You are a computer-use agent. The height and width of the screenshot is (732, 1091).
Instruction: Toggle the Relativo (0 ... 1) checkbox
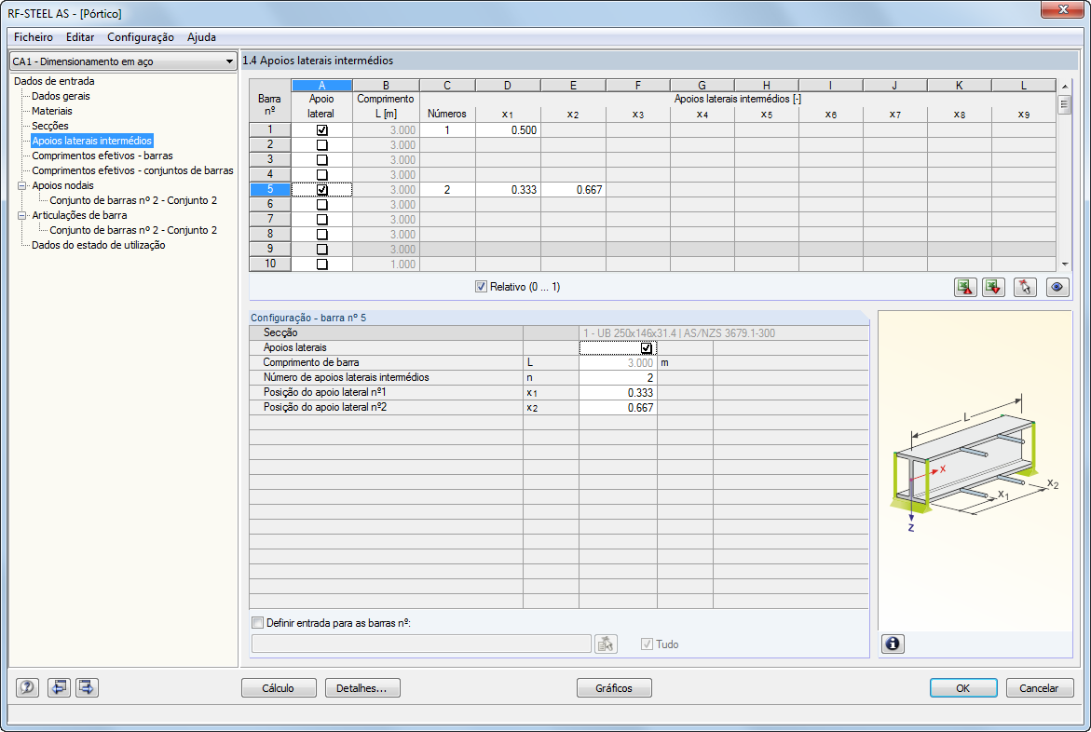click(x=481, y=287)
